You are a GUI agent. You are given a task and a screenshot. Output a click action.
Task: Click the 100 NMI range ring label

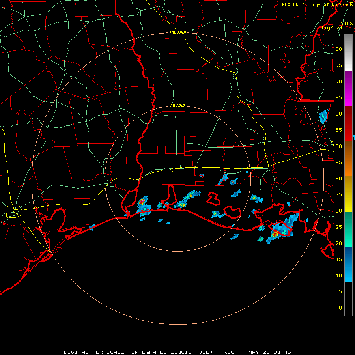(x=177, y=32)
